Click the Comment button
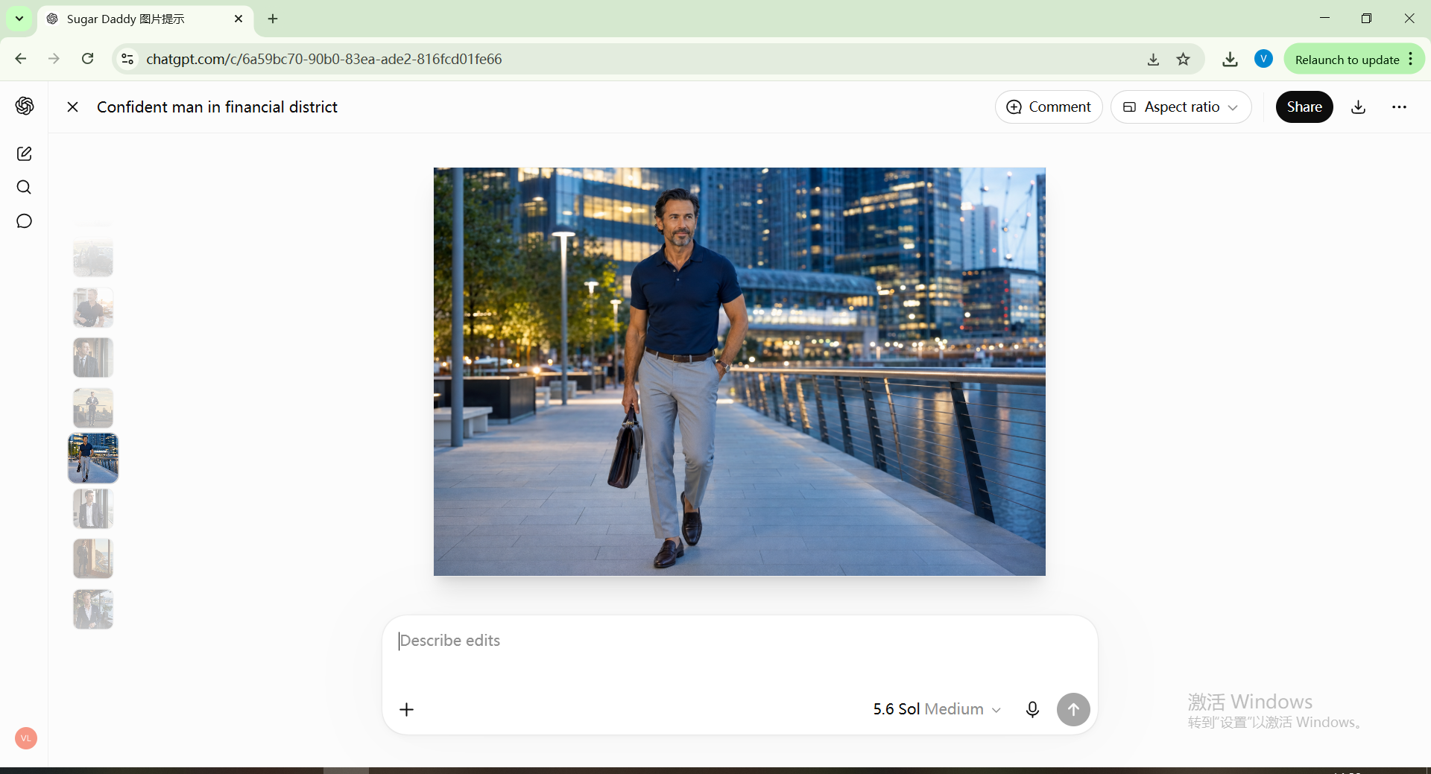 [1049, 107]
